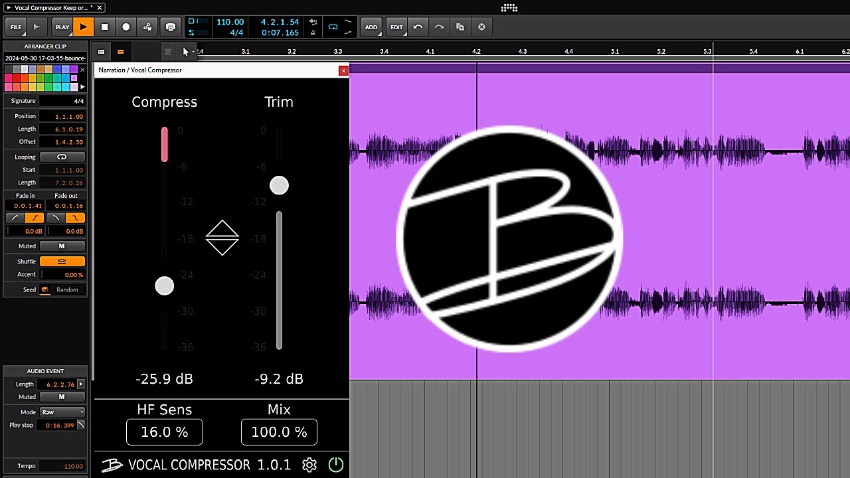Click the Undo arrow icon
Image resolution: width=850 pixels, height=478 pixels.
(x=418, y=27)
